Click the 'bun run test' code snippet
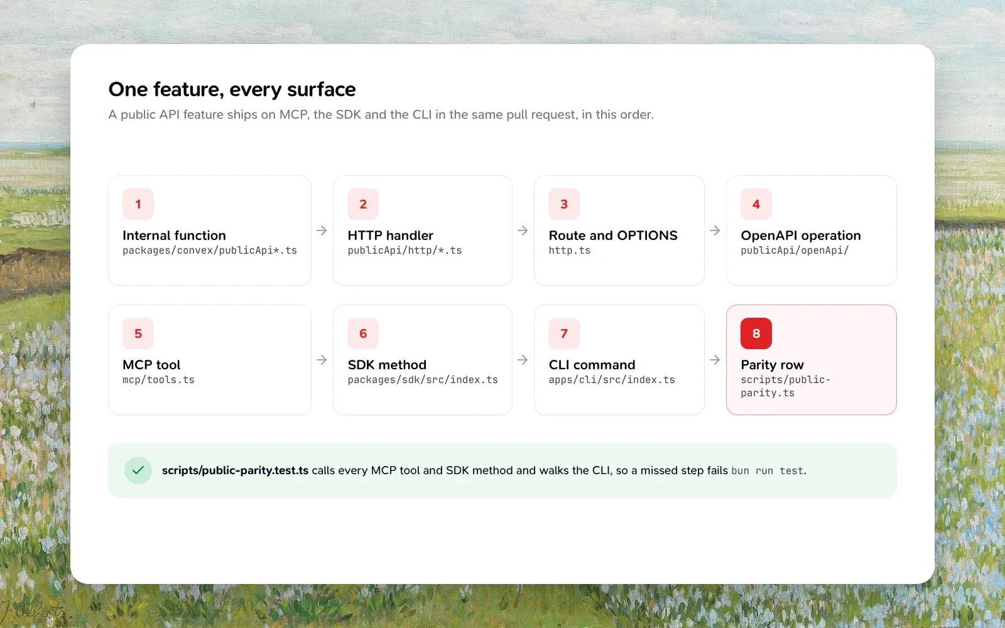1005x628 pixels. tap(767, 471)
